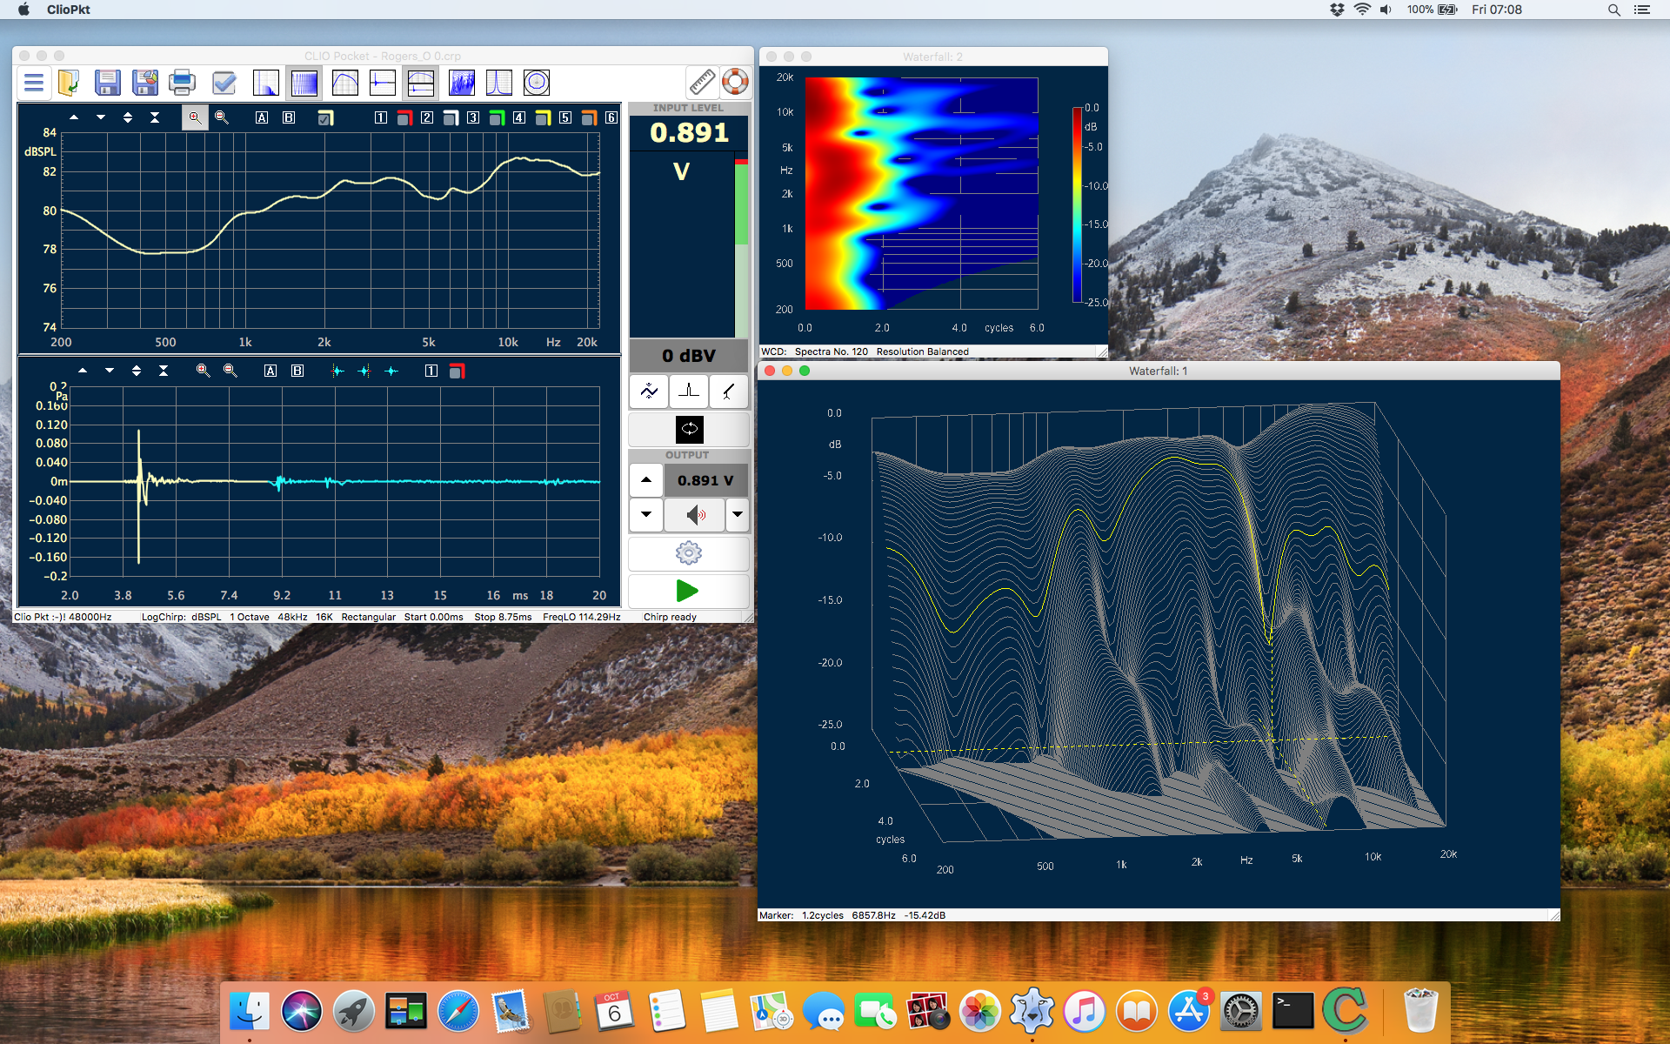1670x1044 pixels.
Task: Select marker A in frequency plot toolbar
Action: coord(262,118)
